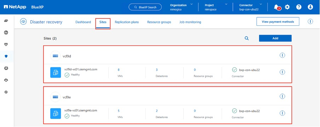This screenshot has width=320, height=127.
Task: Open the user account profile icon
Action: pyautogui.click(x=310, y=7)
